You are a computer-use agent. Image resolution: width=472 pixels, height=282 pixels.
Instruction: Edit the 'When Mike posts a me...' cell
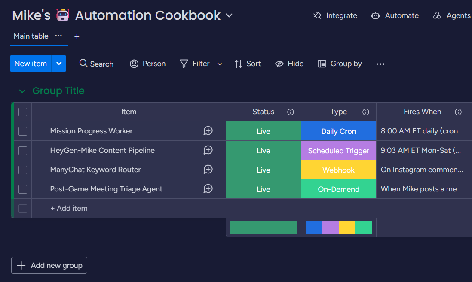422,189
